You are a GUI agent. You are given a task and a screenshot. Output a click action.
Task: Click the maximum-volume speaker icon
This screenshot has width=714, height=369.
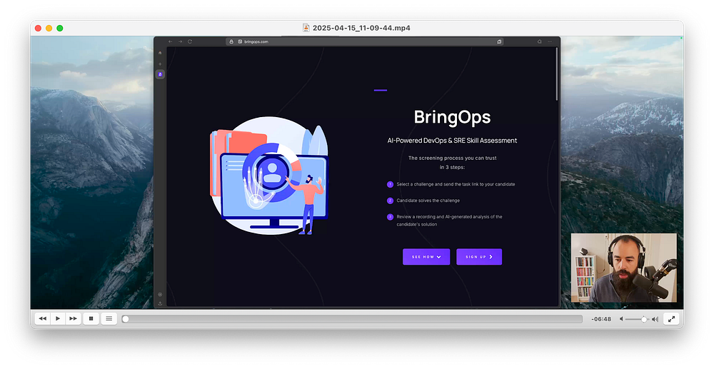click(655, 319)
